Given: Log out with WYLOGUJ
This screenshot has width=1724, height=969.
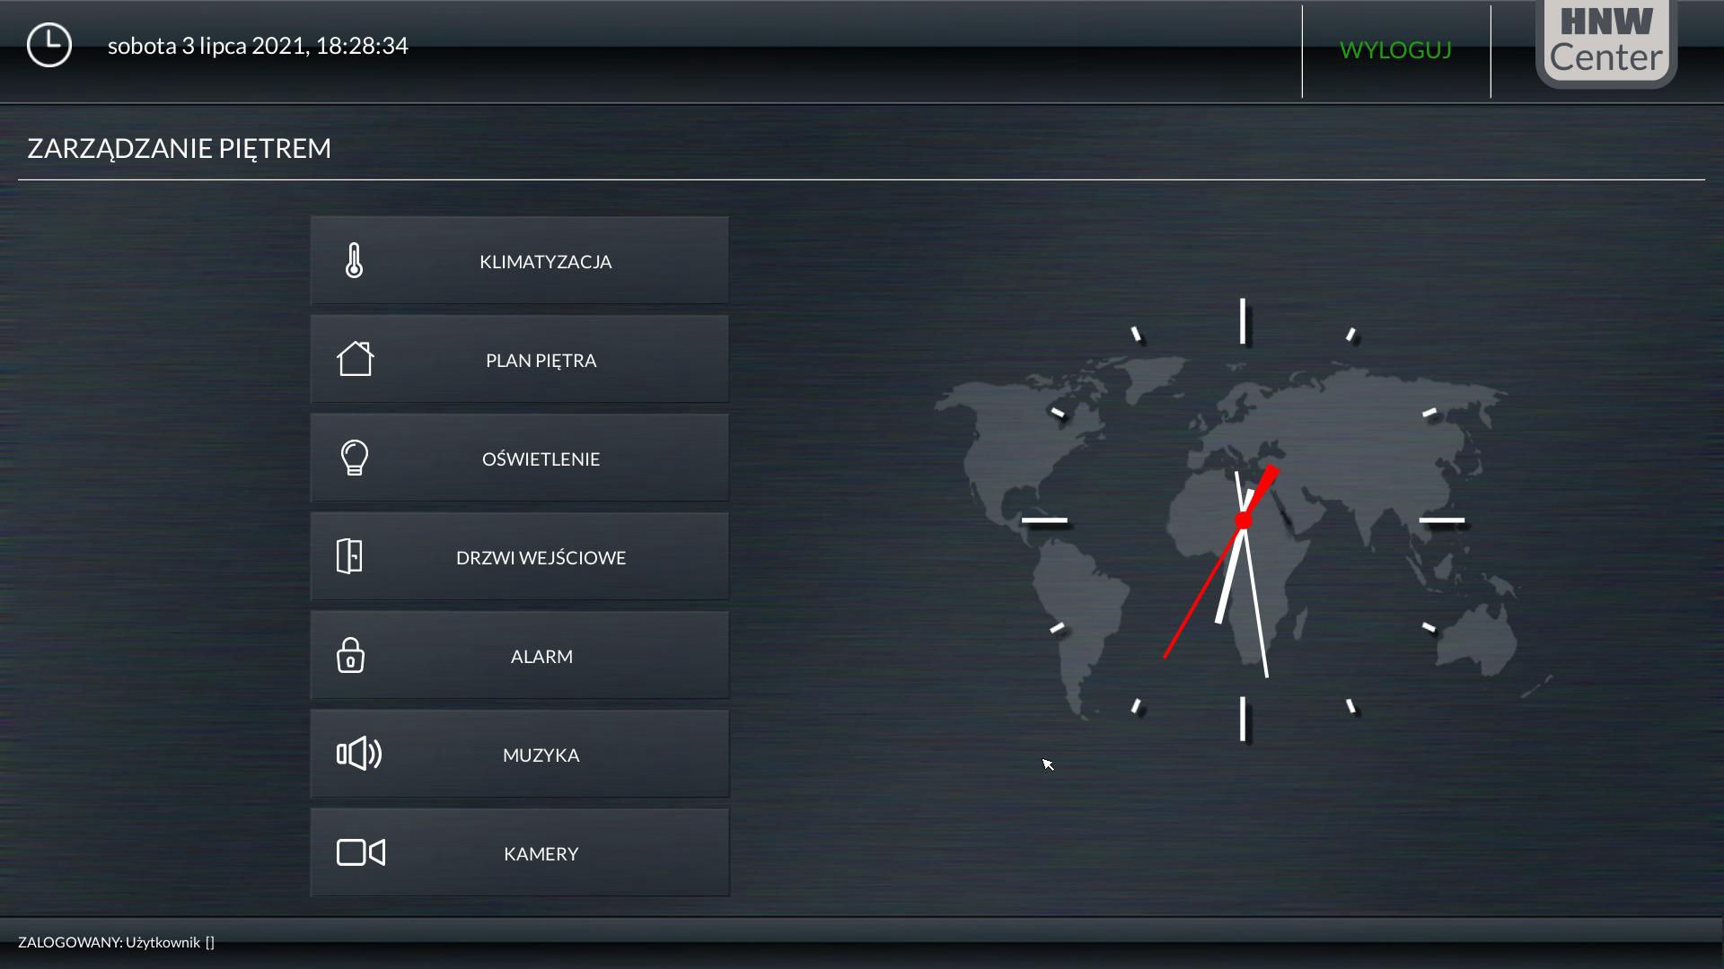Looking at the screenshot, I should point(1395,50).
